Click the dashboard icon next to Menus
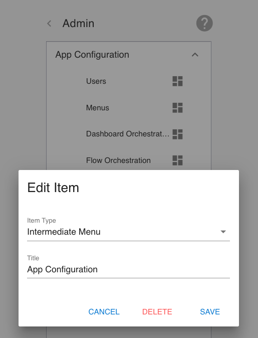The image size is (258, 338). pos(177,107)
